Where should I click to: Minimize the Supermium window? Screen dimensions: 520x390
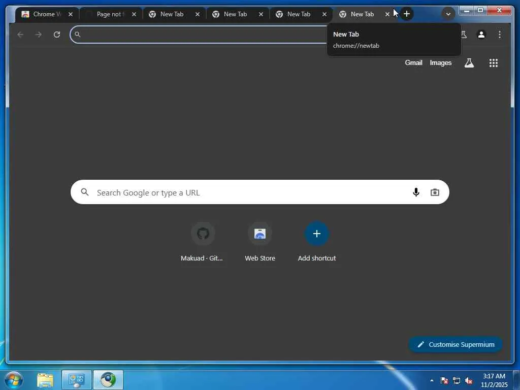(x=466, y=11)
